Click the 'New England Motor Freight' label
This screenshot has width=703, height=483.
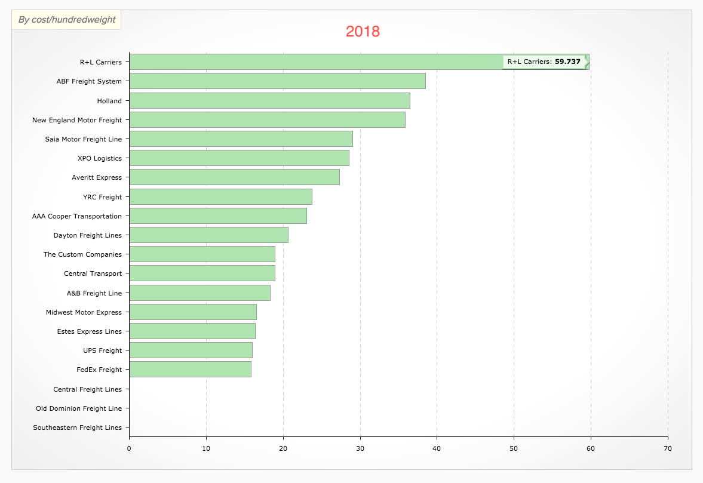click(x=77, y=120)
